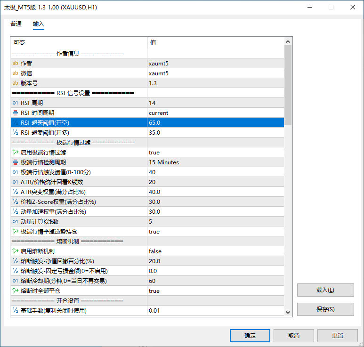Click double icon beside 熔断触发-净值回撤百分比

coord(16,261)
